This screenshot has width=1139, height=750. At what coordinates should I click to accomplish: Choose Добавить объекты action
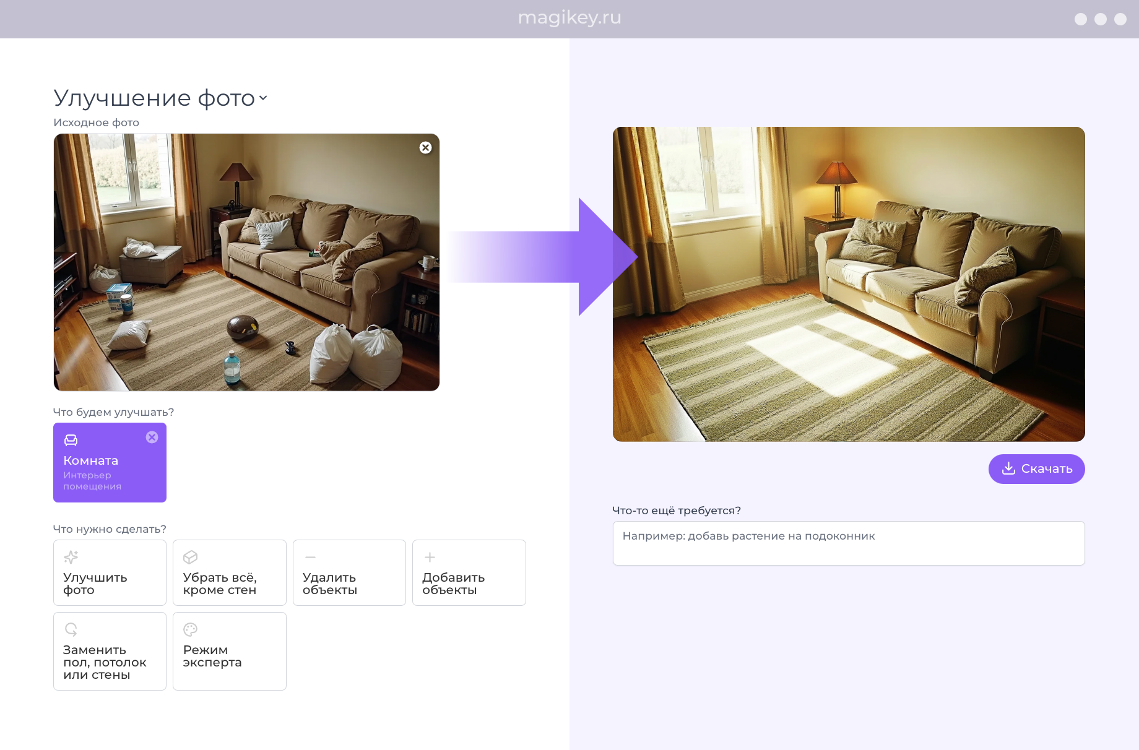click(469, 572)
